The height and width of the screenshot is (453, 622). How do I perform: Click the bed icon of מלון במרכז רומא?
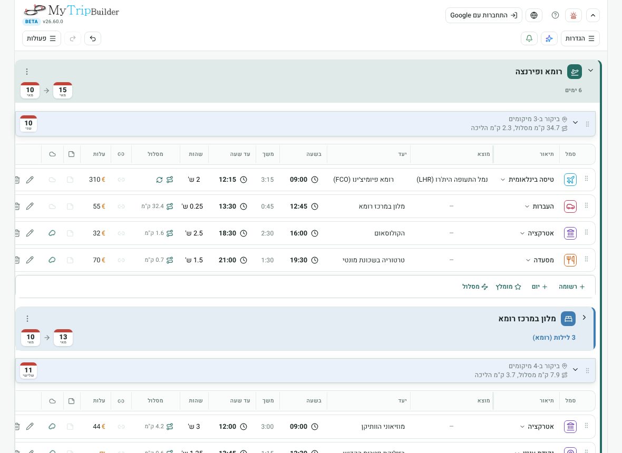point(568,319)
